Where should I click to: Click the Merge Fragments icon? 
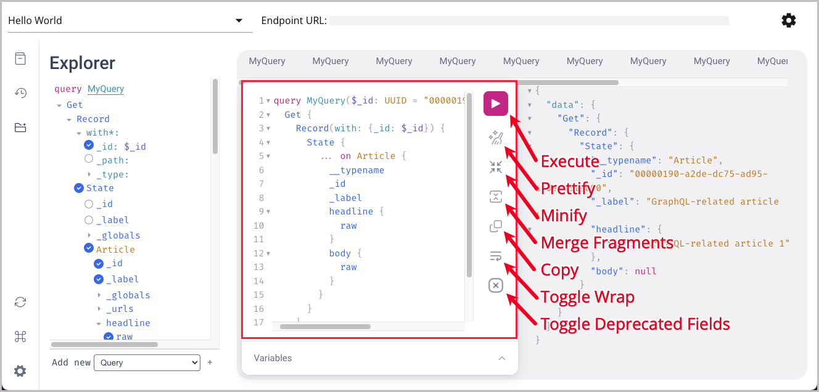click(x=496, y=197)
